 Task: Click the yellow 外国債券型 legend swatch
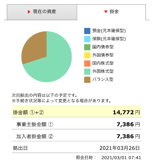pyautogui.click(x=87, y=55)
